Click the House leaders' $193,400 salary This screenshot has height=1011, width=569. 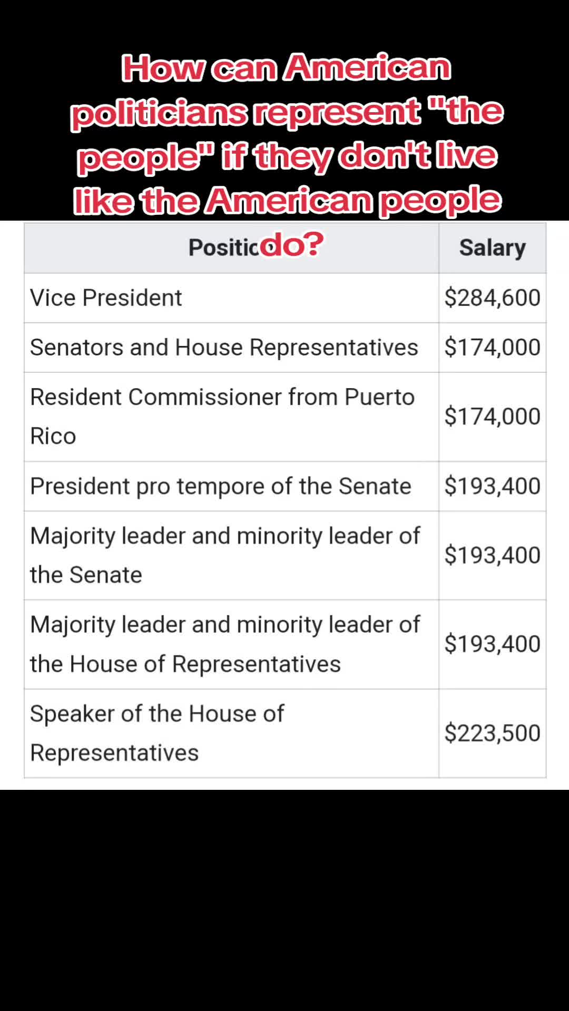tap(493, 644)
